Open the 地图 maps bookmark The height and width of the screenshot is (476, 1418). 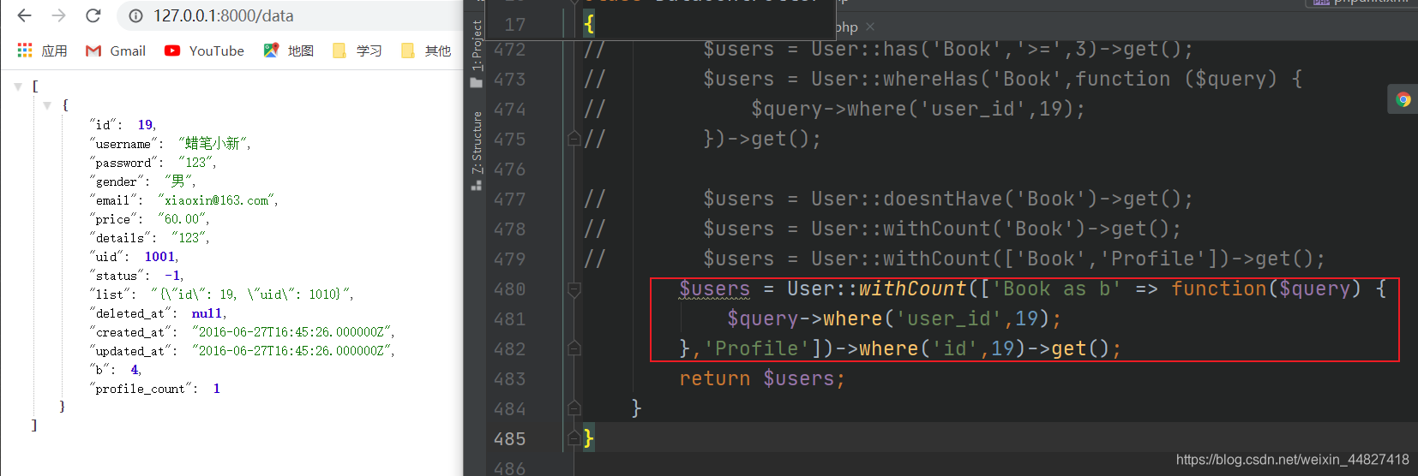point(288,51)
